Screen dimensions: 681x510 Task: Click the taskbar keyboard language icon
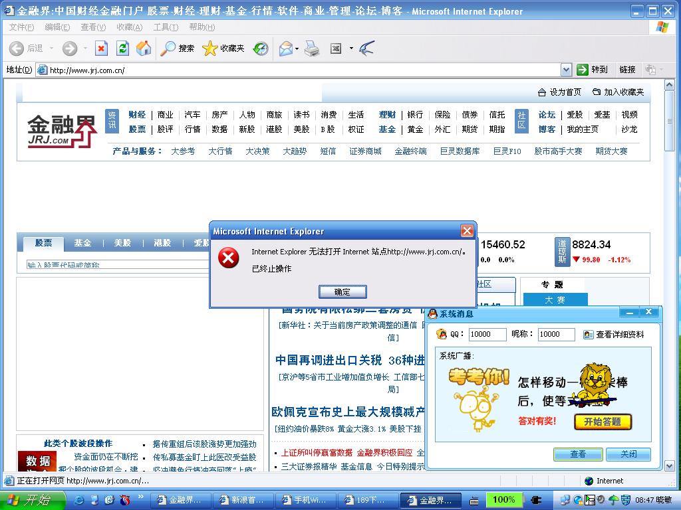[475, 500]
